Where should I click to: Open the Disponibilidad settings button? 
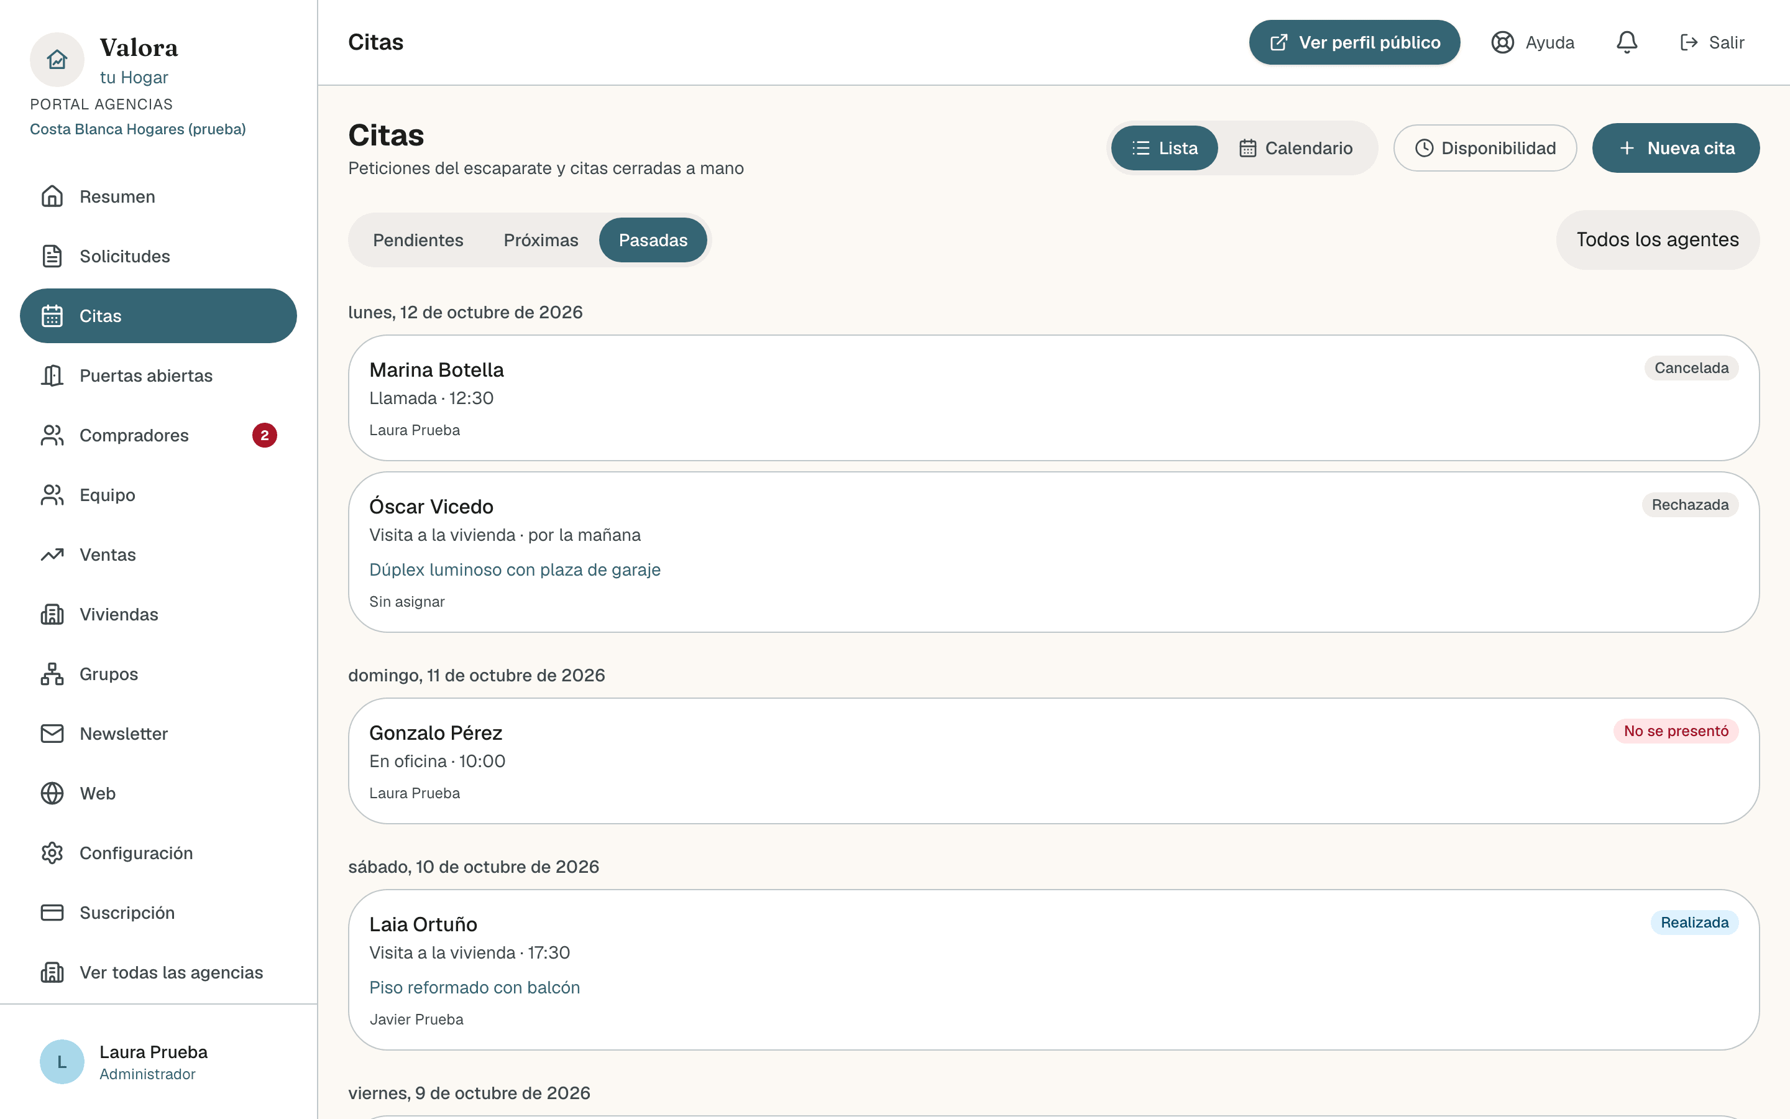pyautogui.click(x=1484, y=148)
